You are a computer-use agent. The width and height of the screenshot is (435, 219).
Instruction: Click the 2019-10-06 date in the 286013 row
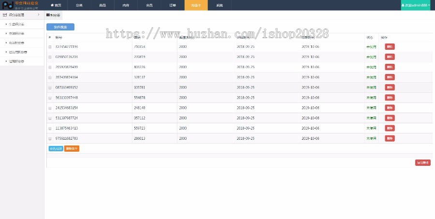(x=310, y=138)
